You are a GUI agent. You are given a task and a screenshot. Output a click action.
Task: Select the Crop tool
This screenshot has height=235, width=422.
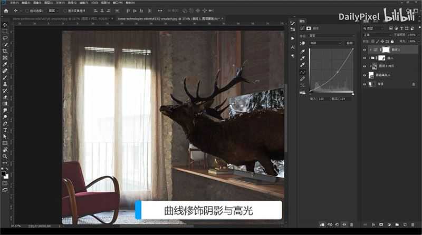pyautogui.click(x=5, y=51)
